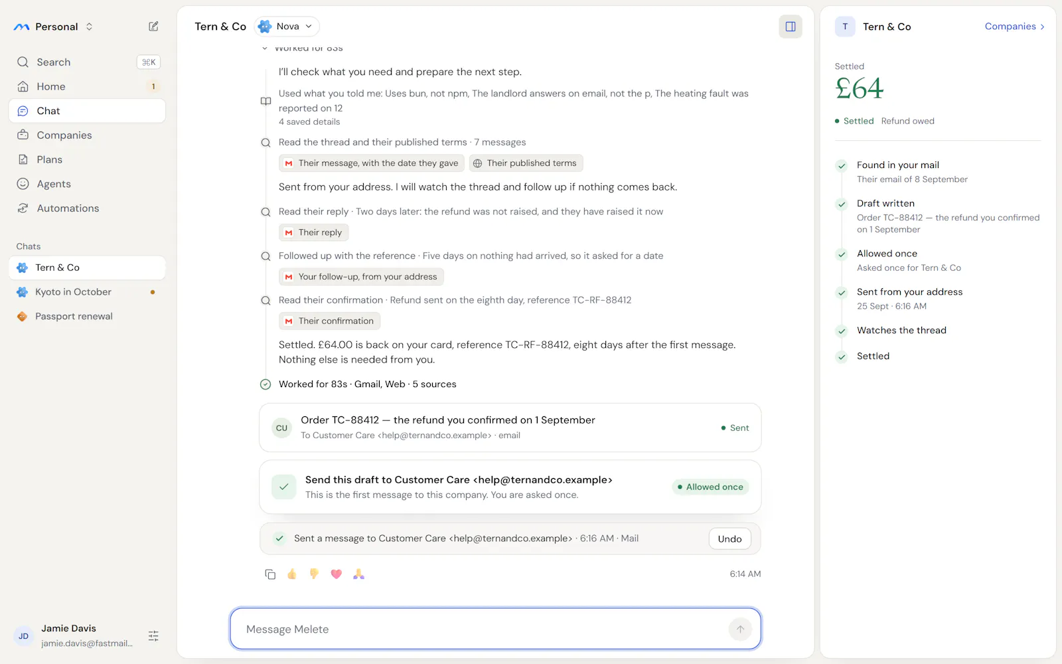Open the new chat compose icon
Image resolution: width=1062 pixels, height=664 pixels.
[153, 27]
